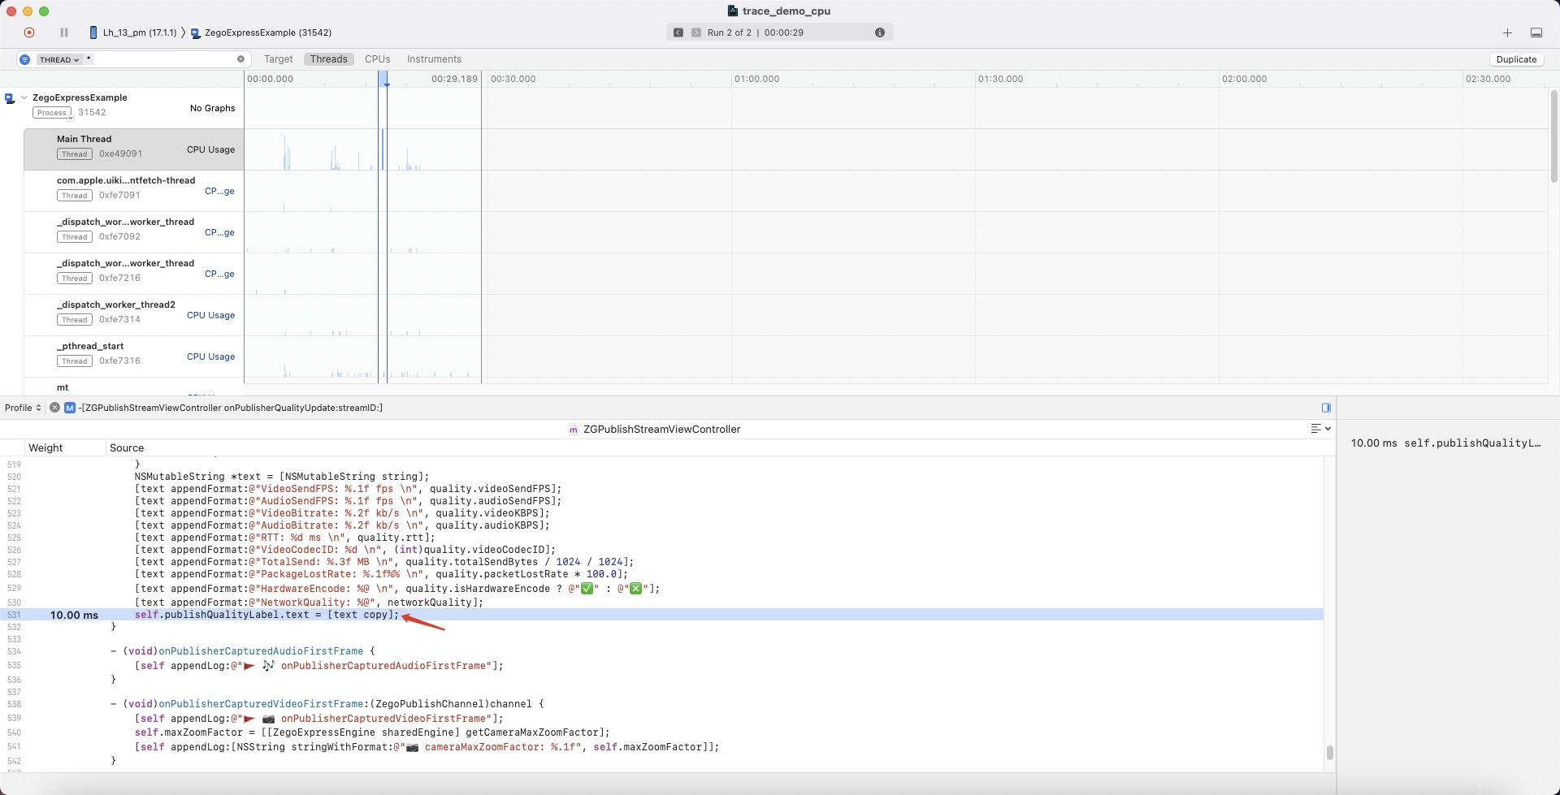Pause the trace recording
This screenshot has height=795, width=1560.
pyautogui.click(x=63, y=32)
